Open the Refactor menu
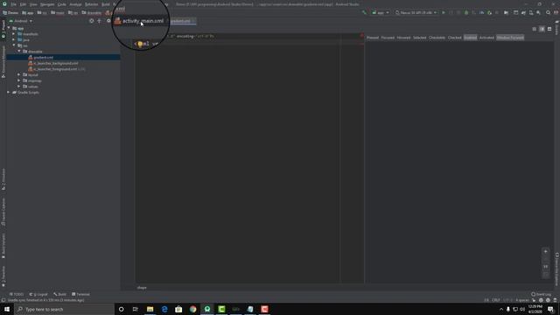 click(x=91, y=4)
